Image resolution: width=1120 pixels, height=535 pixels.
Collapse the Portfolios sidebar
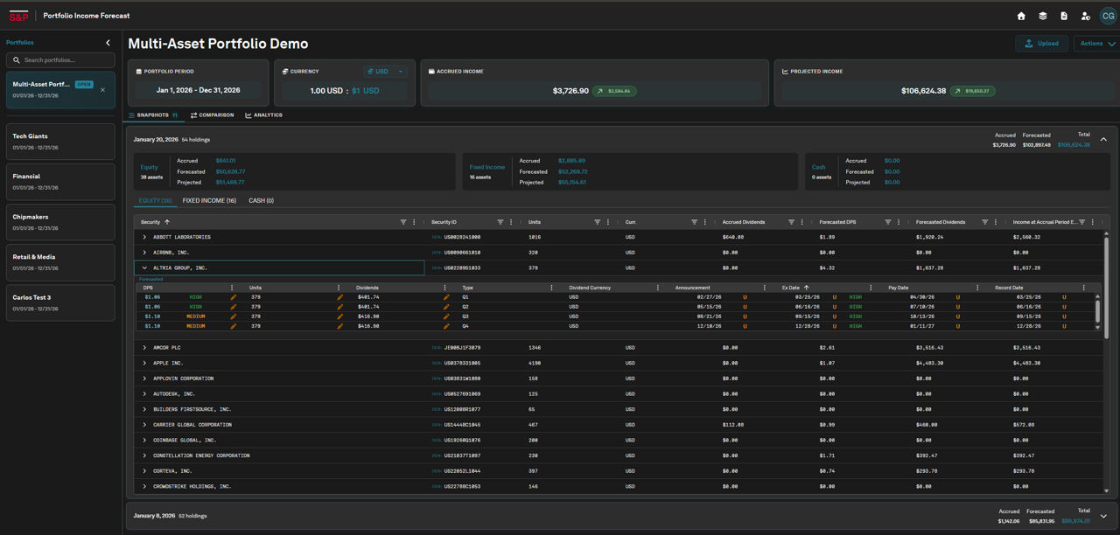(108, 43)
